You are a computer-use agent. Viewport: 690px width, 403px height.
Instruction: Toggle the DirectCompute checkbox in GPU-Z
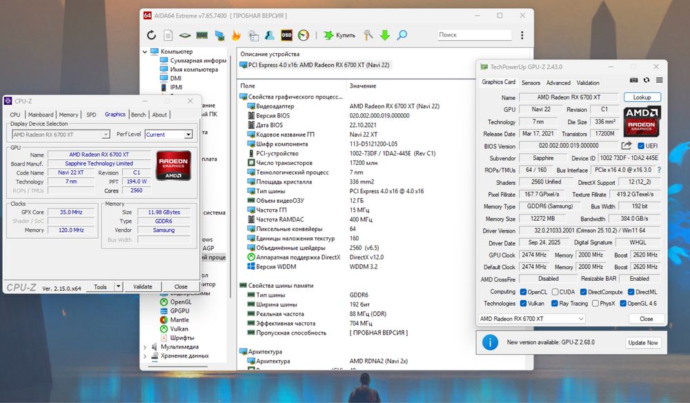tap(583, 292)
